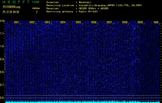Viewport: 162px width, 103px height.
Task: Select the 0959 time marker
Action: [x=140, y=22]
